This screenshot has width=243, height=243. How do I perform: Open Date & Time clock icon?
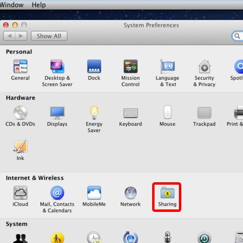(94, 238)
